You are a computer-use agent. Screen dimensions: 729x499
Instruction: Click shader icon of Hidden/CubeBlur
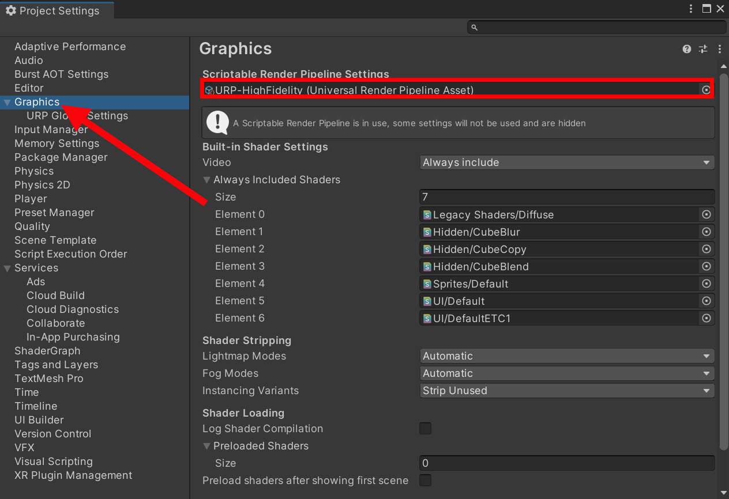click(x=427, y=232)
